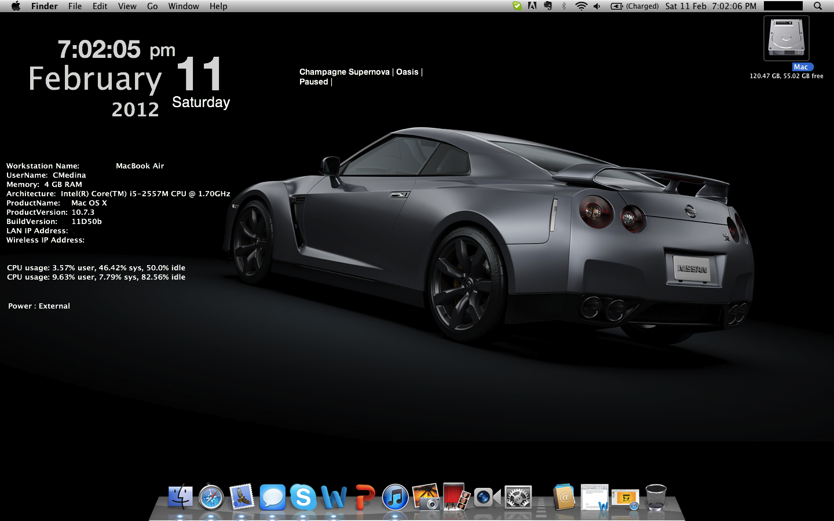
Task: Click the 'Paused' playback status text
Action: click(314, 82)
